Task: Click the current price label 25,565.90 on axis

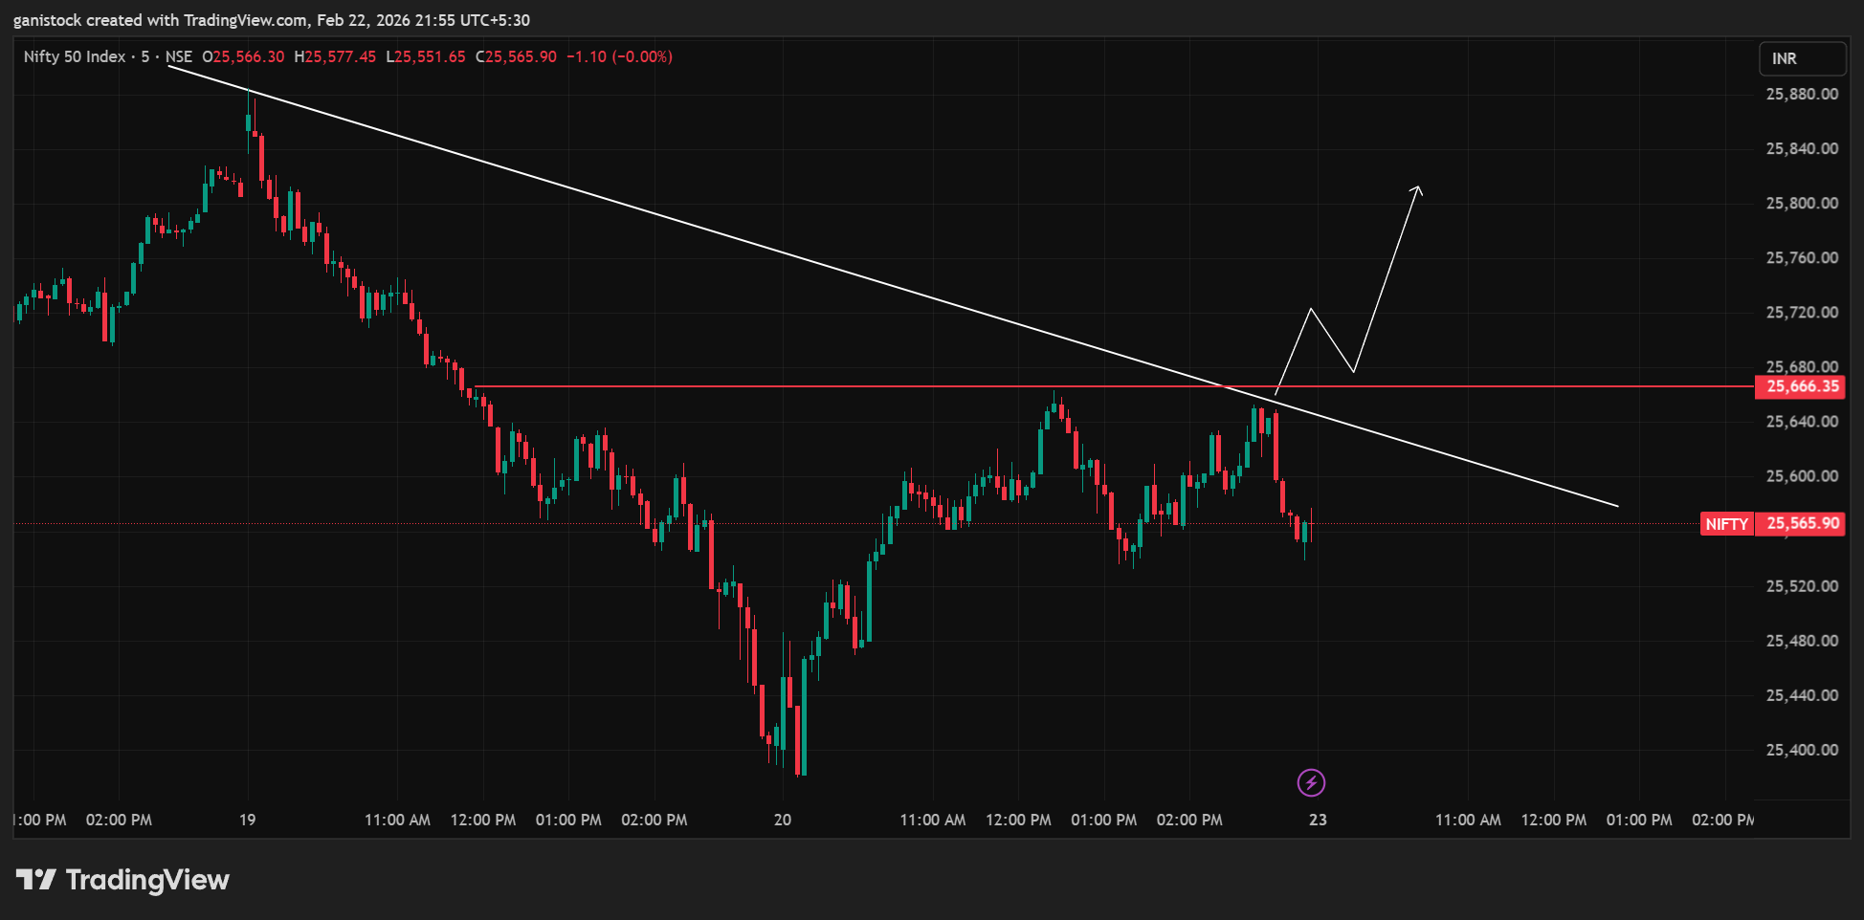Action: click(1802, 523)
